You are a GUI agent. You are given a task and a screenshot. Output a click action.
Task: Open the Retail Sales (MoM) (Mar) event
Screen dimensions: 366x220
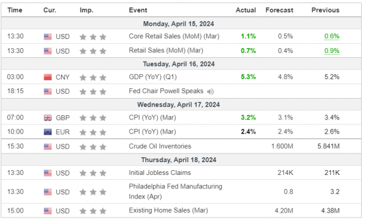pos(166,51)
